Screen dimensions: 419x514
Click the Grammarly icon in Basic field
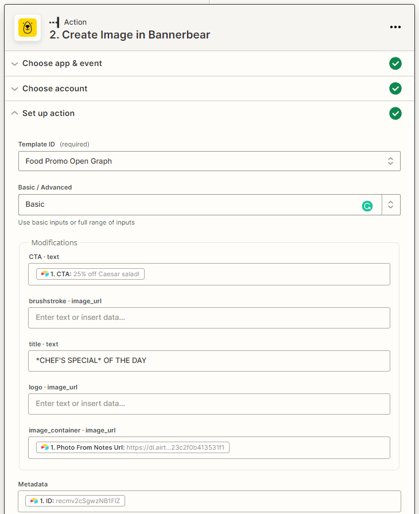[x=367, y=205]
